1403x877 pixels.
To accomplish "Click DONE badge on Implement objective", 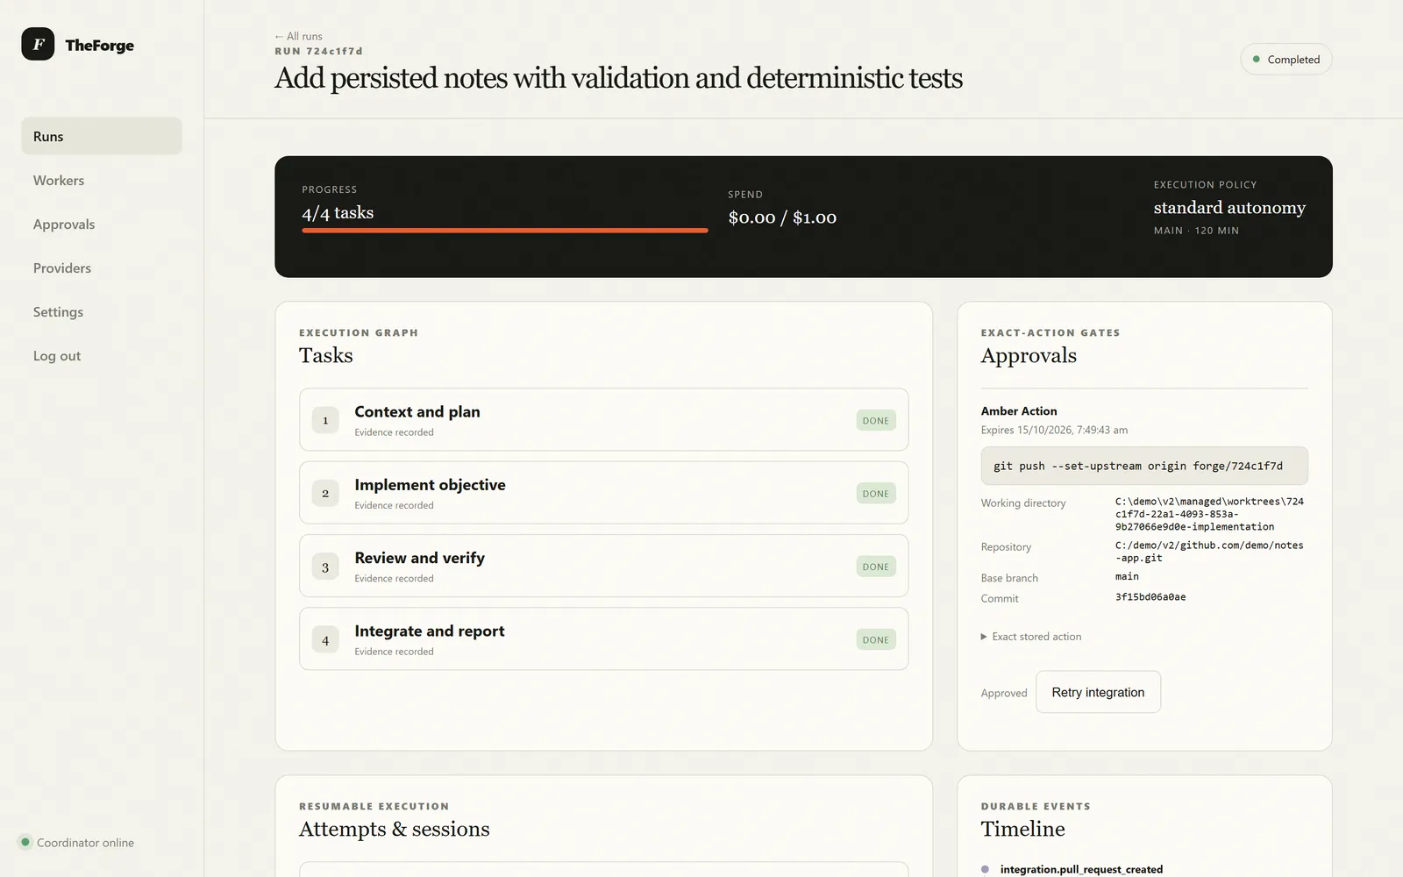I will pos(876,493).
